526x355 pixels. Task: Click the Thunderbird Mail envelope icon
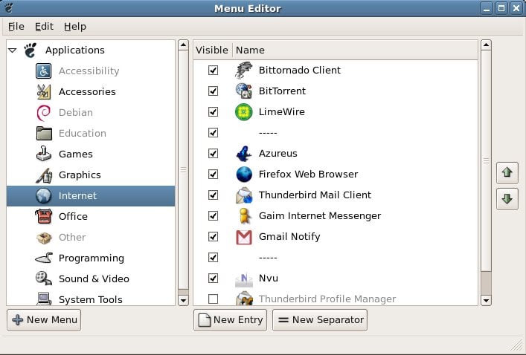pyautogui.click(x=244, y=195)
